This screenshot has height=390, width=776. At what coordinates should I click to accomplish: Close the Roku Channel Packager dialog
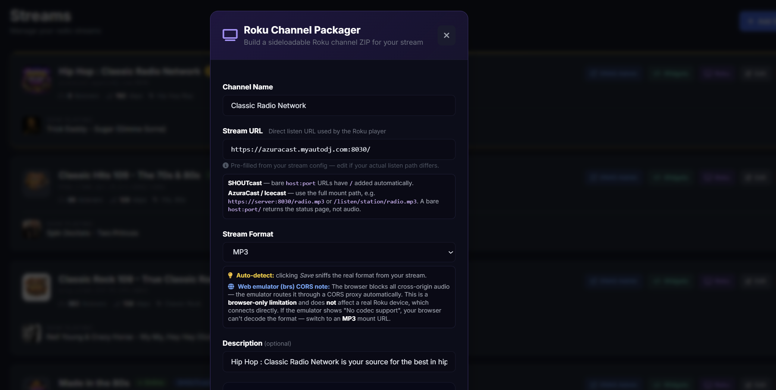(446, 35)
